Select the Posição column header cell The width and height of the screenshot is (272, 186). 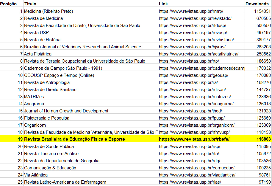12,4
